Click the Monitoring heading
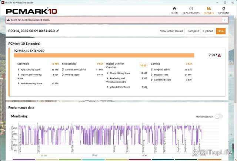The image size is (237, 161). 19,116
